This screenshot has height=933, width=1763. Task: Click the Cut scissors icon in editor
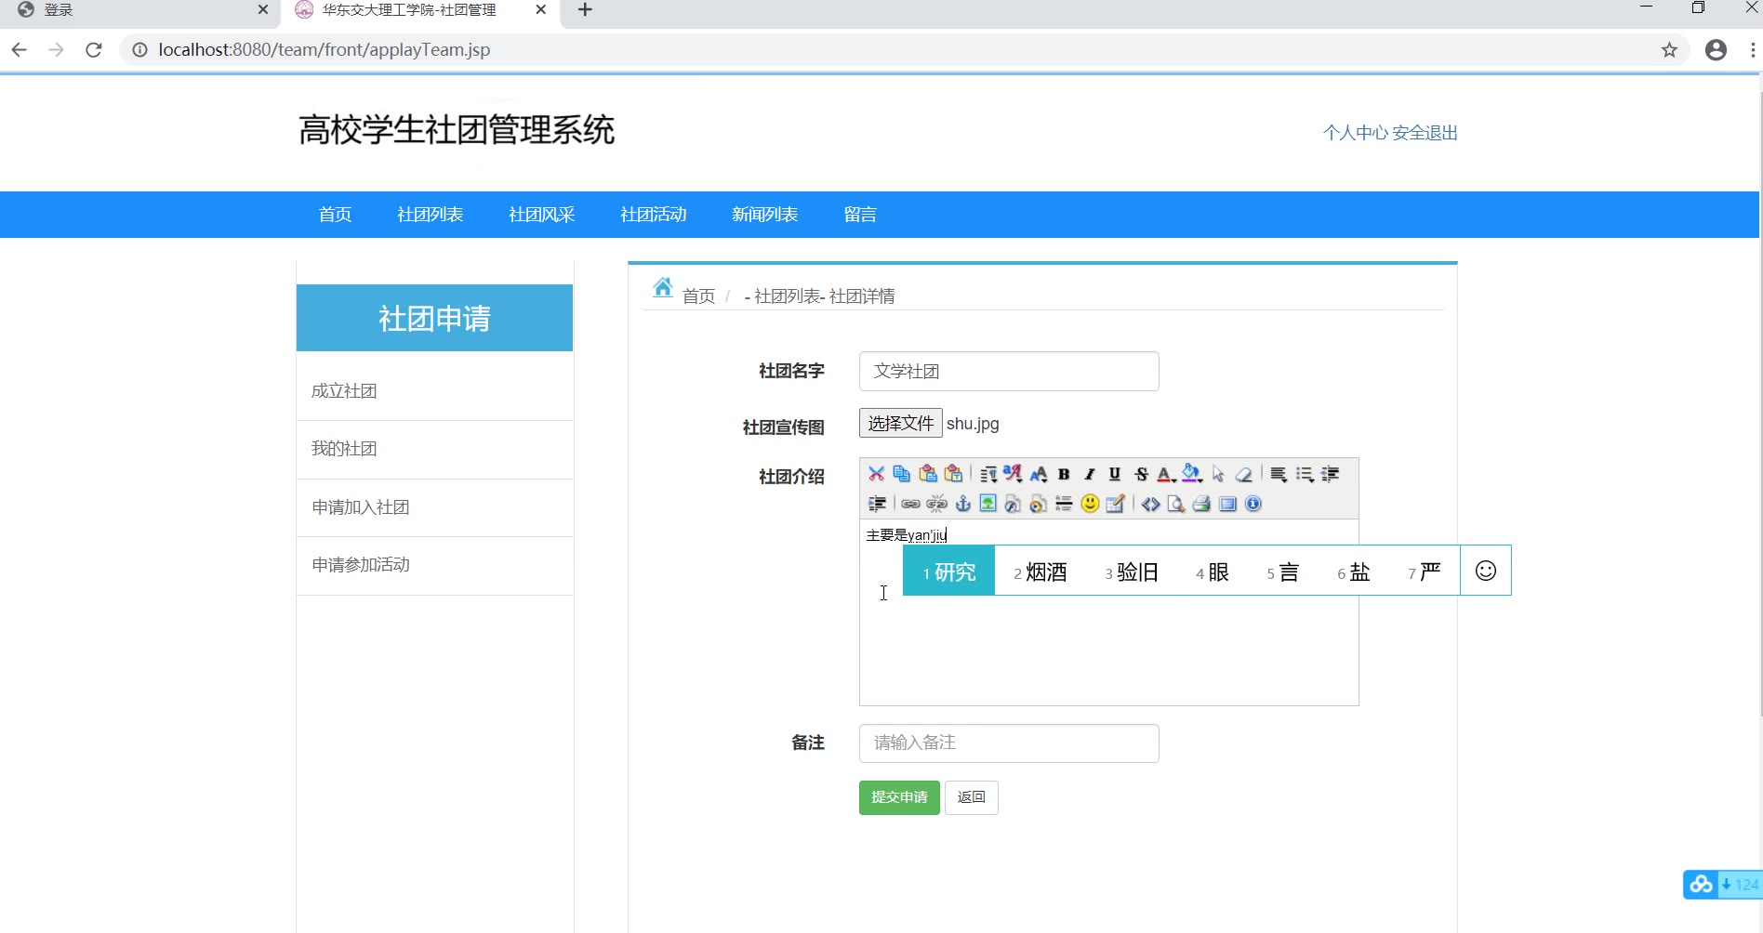point(876,474)
